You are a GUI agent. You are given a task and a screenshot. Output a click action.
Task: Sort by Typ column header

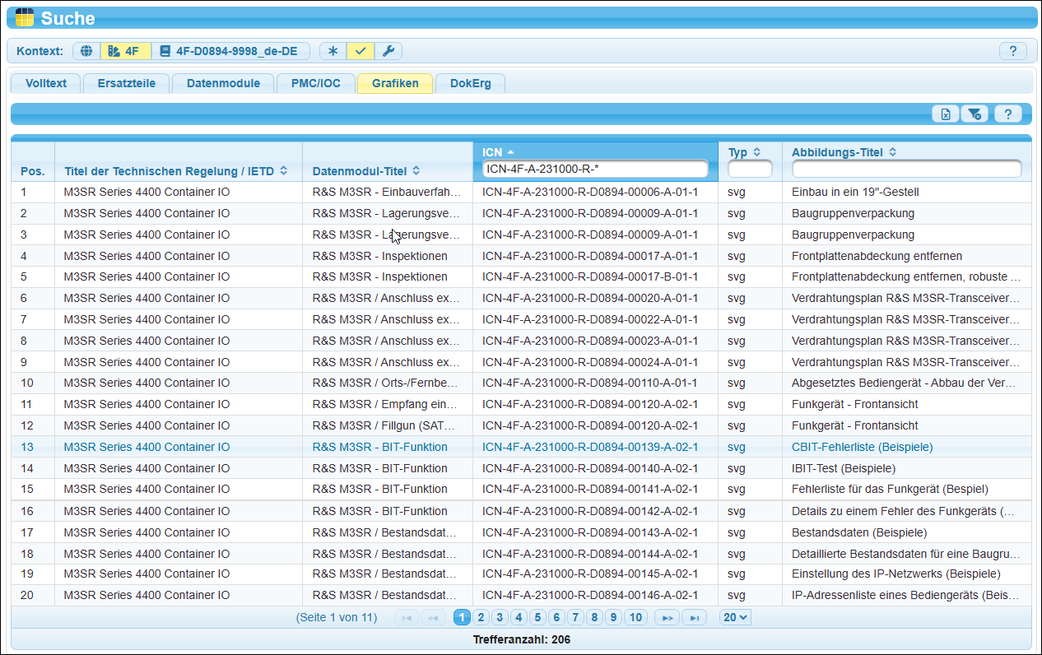(744, 152)
